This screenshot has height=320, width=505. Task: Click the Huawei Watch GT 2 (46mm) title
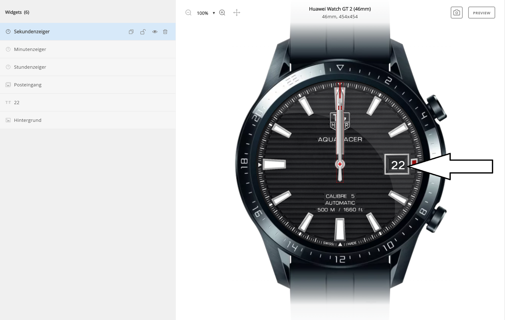click(x=340, y=9)
